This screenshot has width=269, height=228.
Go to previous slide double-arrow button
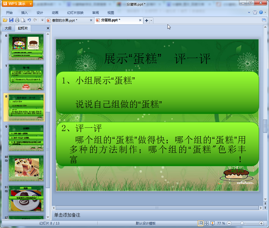[x=265, y=203]
